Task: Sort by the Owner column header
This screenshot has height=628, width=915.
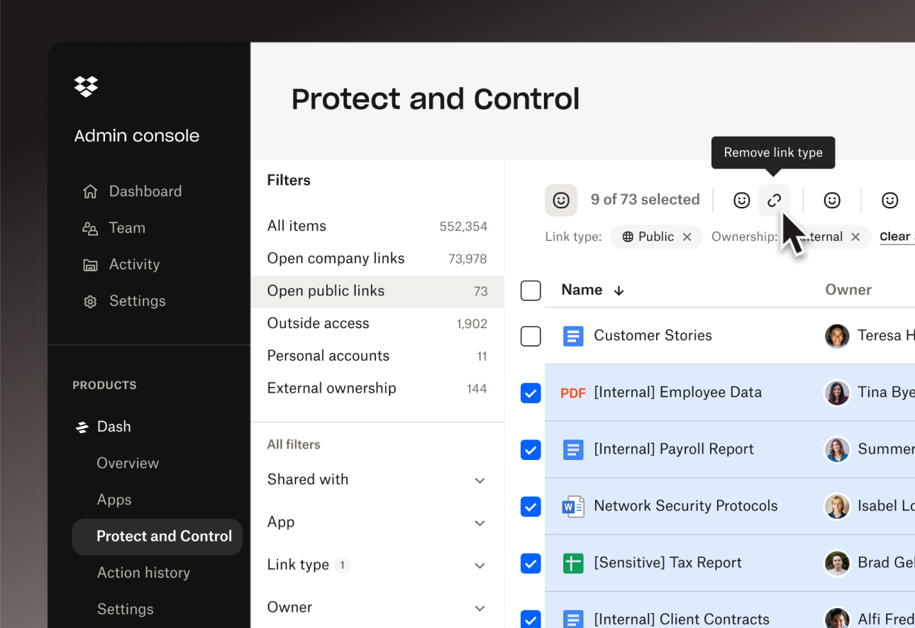Action: tap(848, 290)
